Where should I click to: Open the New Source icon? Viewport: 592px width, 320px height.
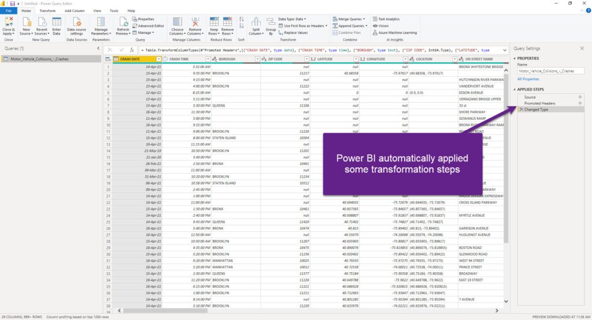27,22
